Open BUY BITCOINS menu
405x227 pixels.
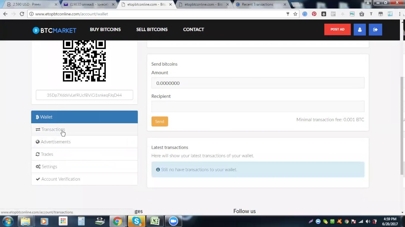105,29
